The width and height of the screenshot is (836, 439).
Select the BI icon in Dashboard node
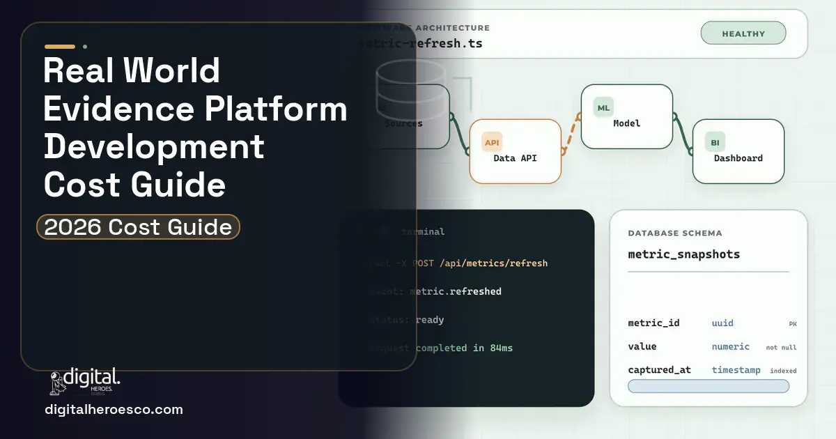(x=715, y=142)
